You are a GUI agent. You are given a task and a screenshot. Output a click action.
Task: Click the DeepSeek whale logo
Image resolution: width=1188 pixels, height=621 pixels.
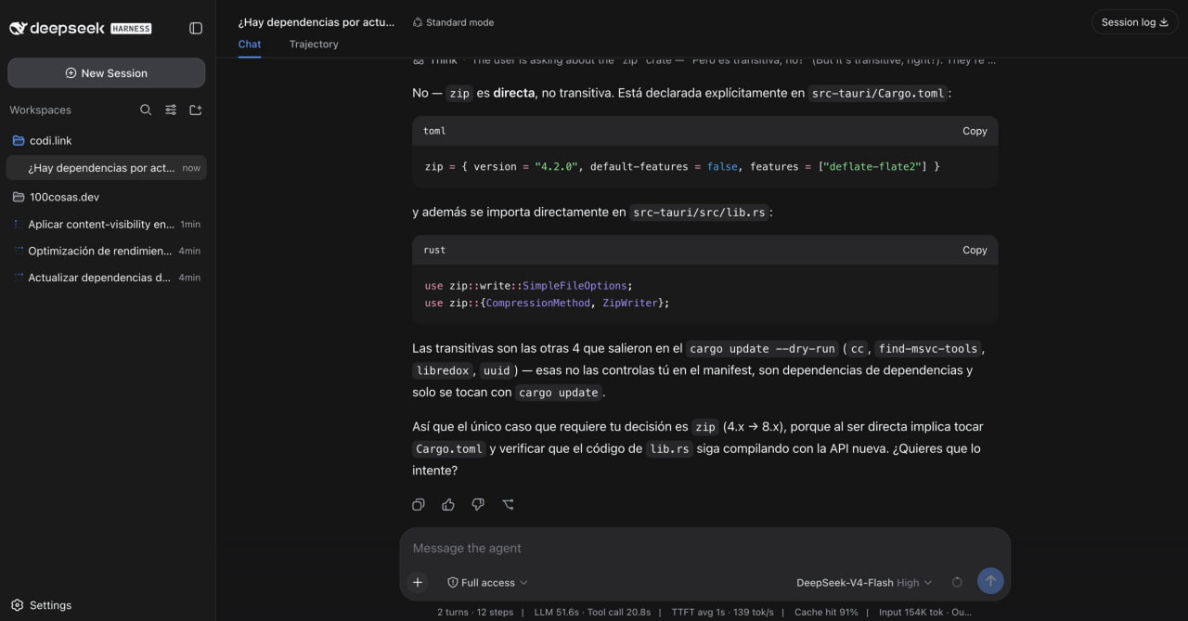tap(18, 29)
